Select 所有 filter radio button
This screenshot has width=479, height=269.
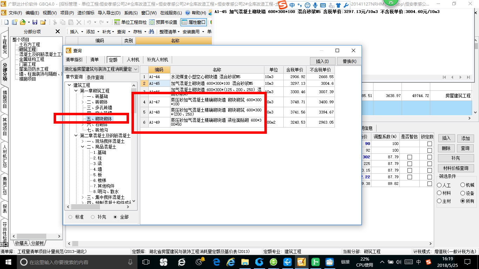pyautogui.click(x=463, y=201)
